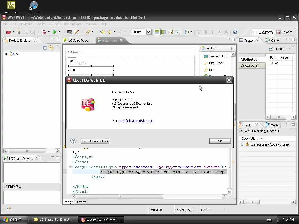The height and width of the screenshot is (224, 299).
Task: Click Collapse All icon in Project Explorer
Action: pyautogui.click(x=45, y=48)
